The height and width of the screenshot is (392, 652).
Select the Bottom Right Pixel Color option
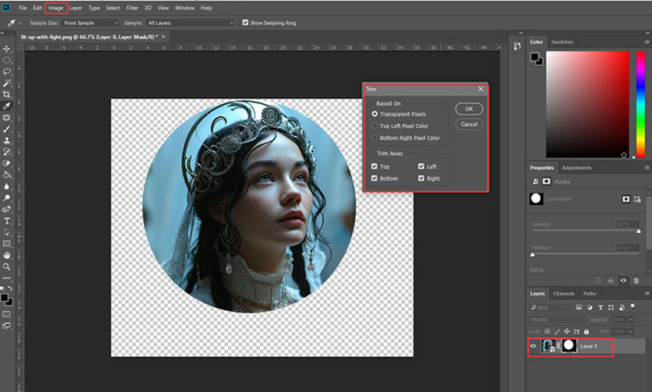tap(374, 138)
